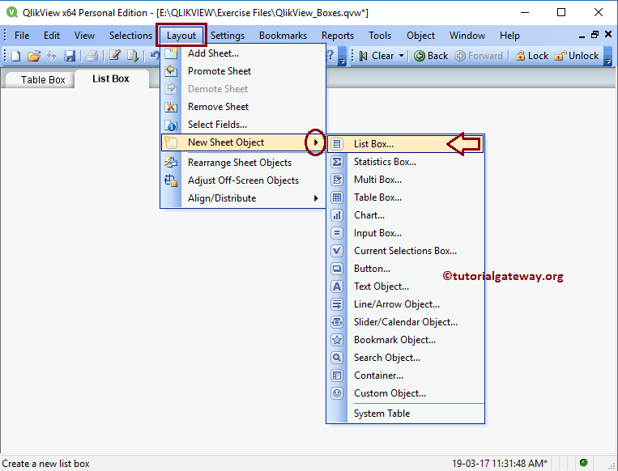Viewport: 618px width, 471px height.
Task: Click the Remove Sheet icon
Action: tap(171, 107)
